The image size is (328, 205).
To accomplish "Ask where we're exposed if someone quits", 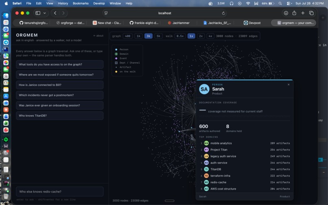I will 59,75.
